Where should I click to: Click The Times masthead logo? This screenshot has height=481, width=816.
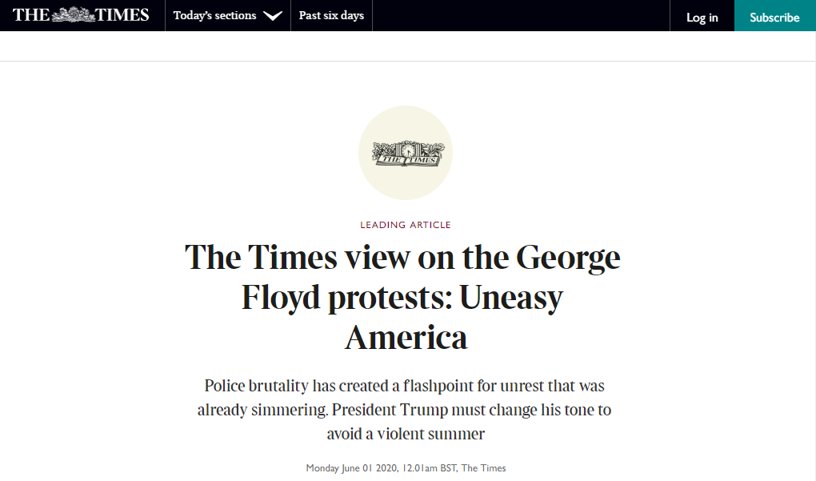point(81,15)
